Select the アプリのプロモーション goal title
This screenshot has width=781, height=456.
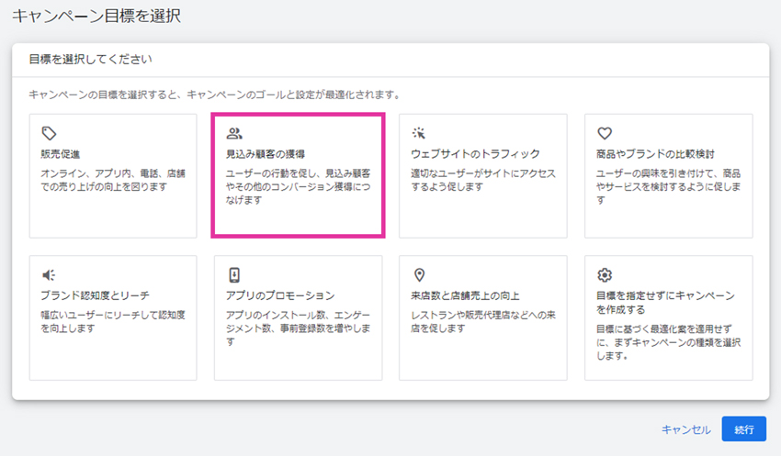280,295
